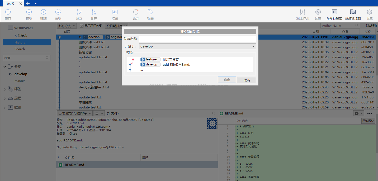Expand the 远程 section in sidebar
This screenshot has height=181, width=378.
5,98
